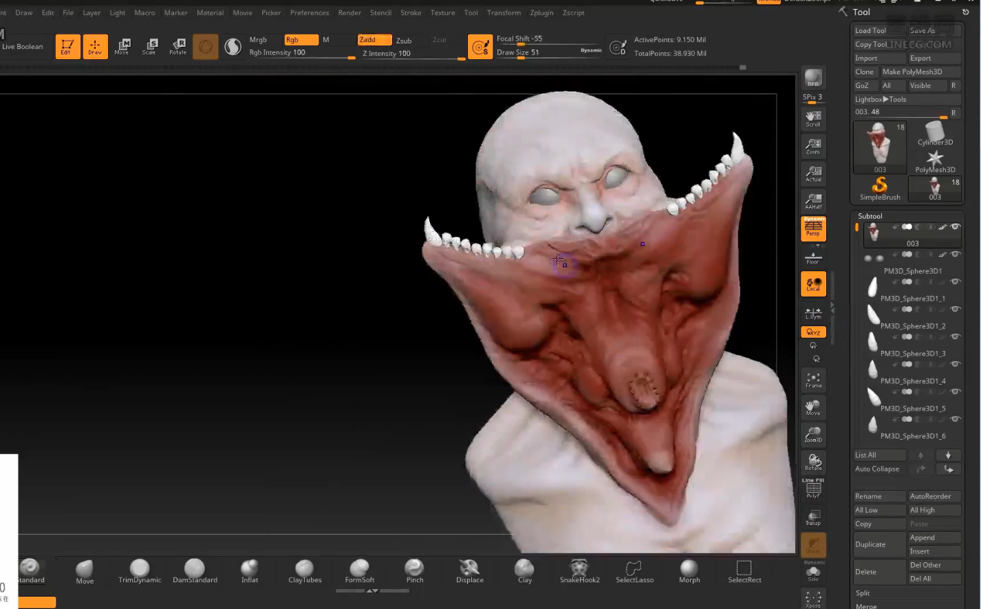
Task: Click the Duplicate subtool button
Action: point(879,544)
